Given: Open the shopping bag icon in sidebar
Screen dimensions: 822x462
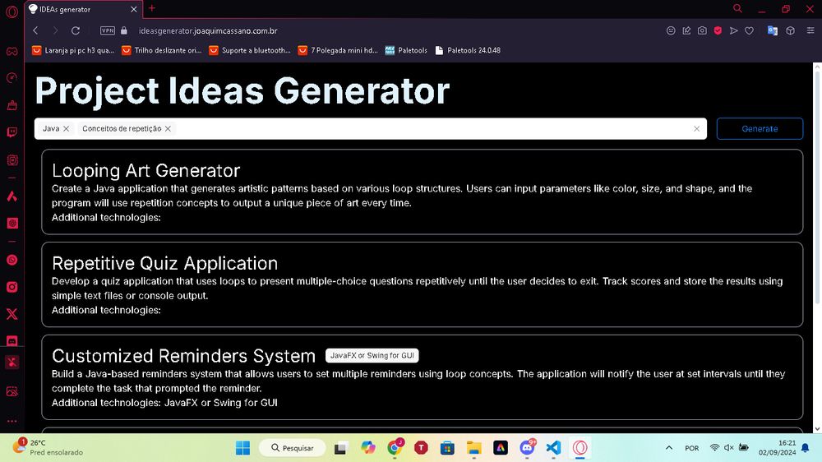Looking at the screenshot, I should pos(12,105).
